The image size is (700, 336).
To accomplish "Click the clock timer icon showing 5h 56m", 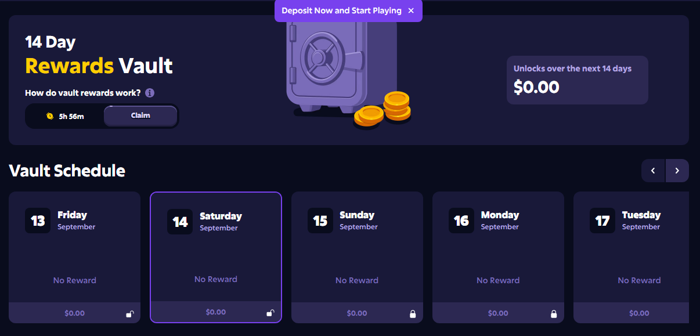I will 50,116.
